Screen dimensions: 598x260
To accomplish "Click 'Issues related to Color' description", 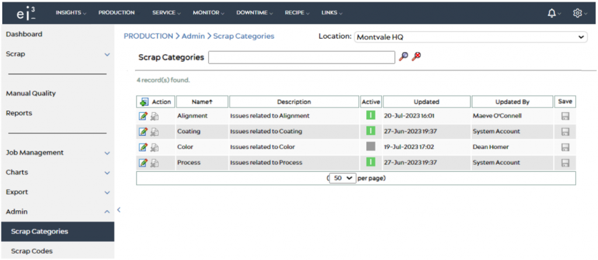I will pyautogui.click(x=262, y=147).
